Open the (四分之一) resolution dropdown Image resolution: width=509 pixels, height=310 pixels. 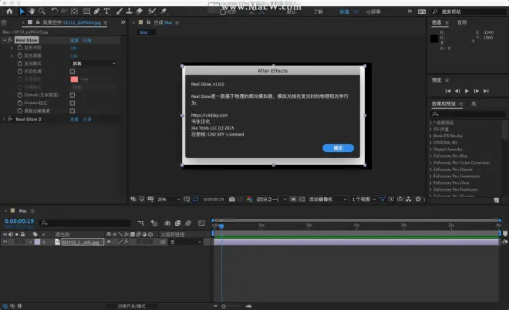[x=271, y=199]
